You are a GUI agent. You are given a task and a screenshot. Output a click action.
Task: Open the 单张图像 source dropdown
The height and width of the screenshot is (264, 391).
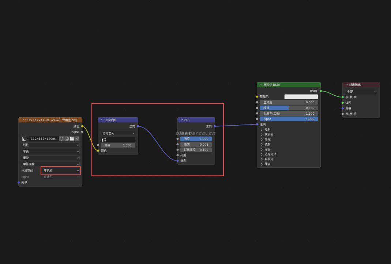[50, 164]
